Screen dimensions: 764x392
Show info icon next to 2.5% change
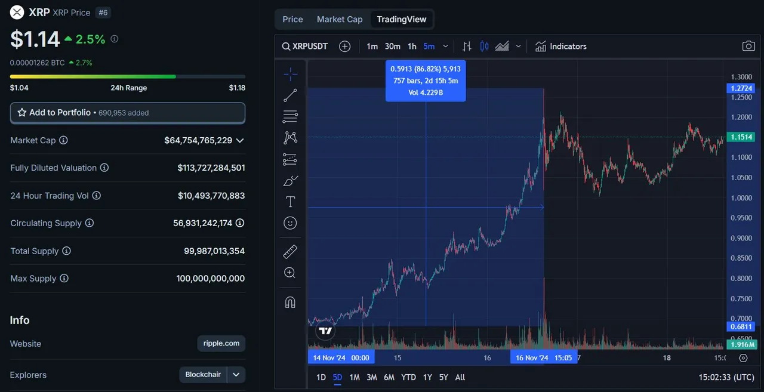(115, 39)
